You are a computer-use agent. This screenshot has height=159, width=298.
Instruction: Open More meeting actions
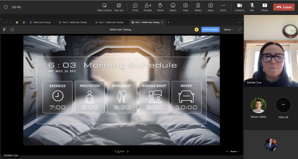coord(223,7)
